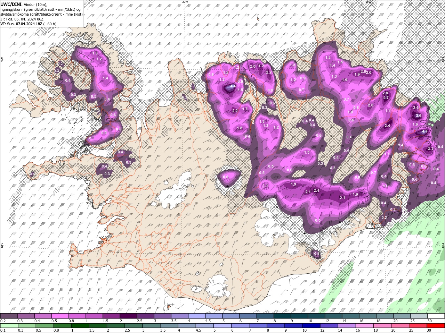445x333 pixels.
Task: Pick the darkest green swatch starting at 1 in lower legend row
Action: coord(80,325)
